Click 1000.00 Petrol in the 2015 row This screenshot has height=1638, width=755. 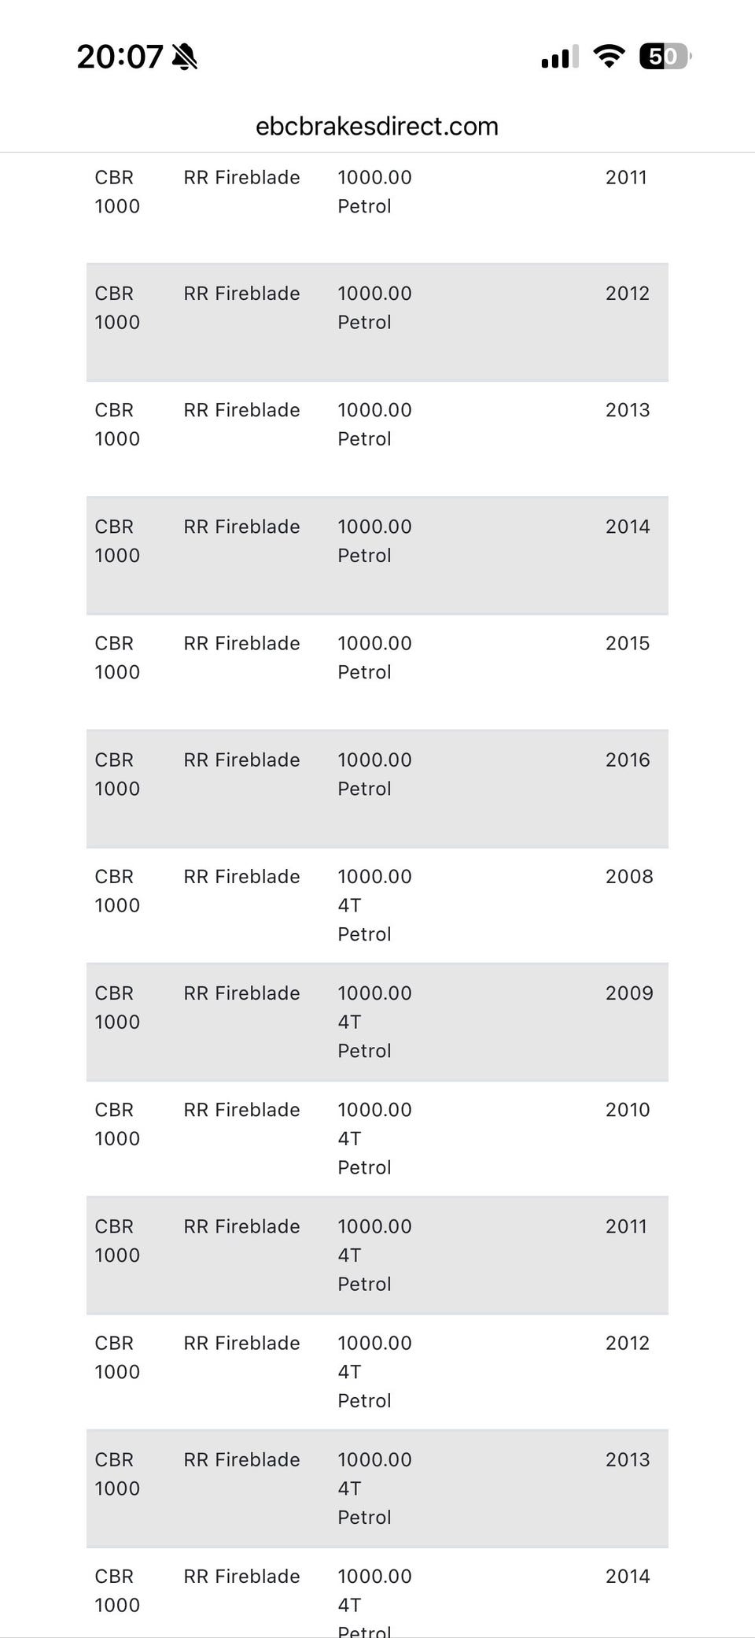tap(374, 657)
